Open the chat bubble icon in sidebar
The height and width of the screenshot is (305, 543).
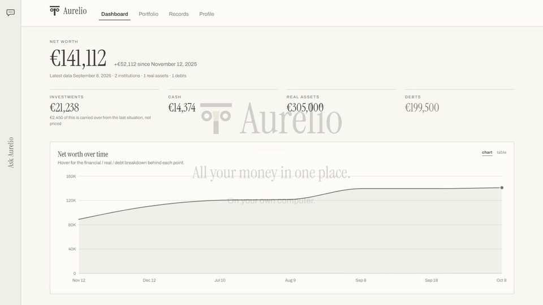point(10,13)
